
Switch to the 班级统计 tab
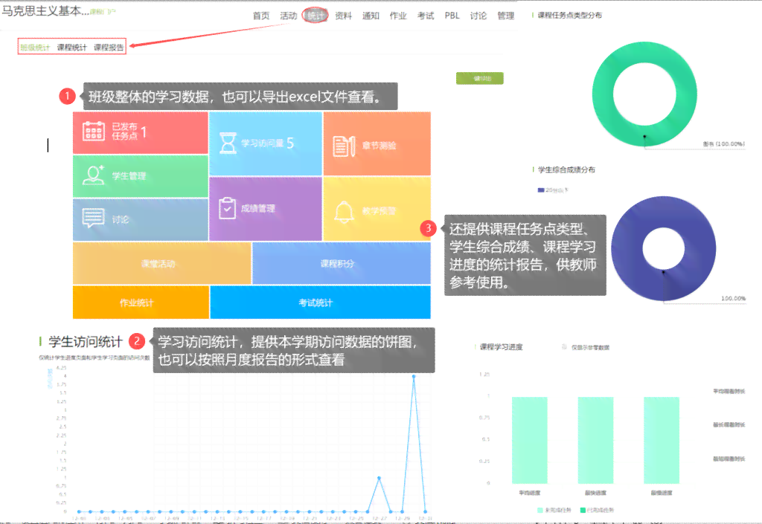35,47
